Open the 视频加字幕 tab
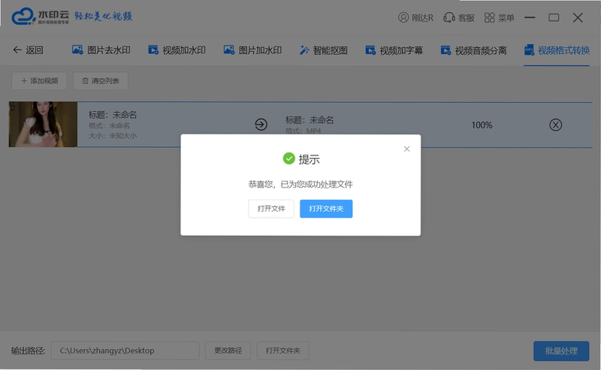This screenshot has height=370, width=601. coord(394,50)
